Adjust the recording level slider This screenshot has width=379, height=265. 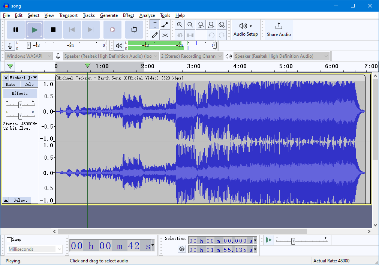click(29, 45)
